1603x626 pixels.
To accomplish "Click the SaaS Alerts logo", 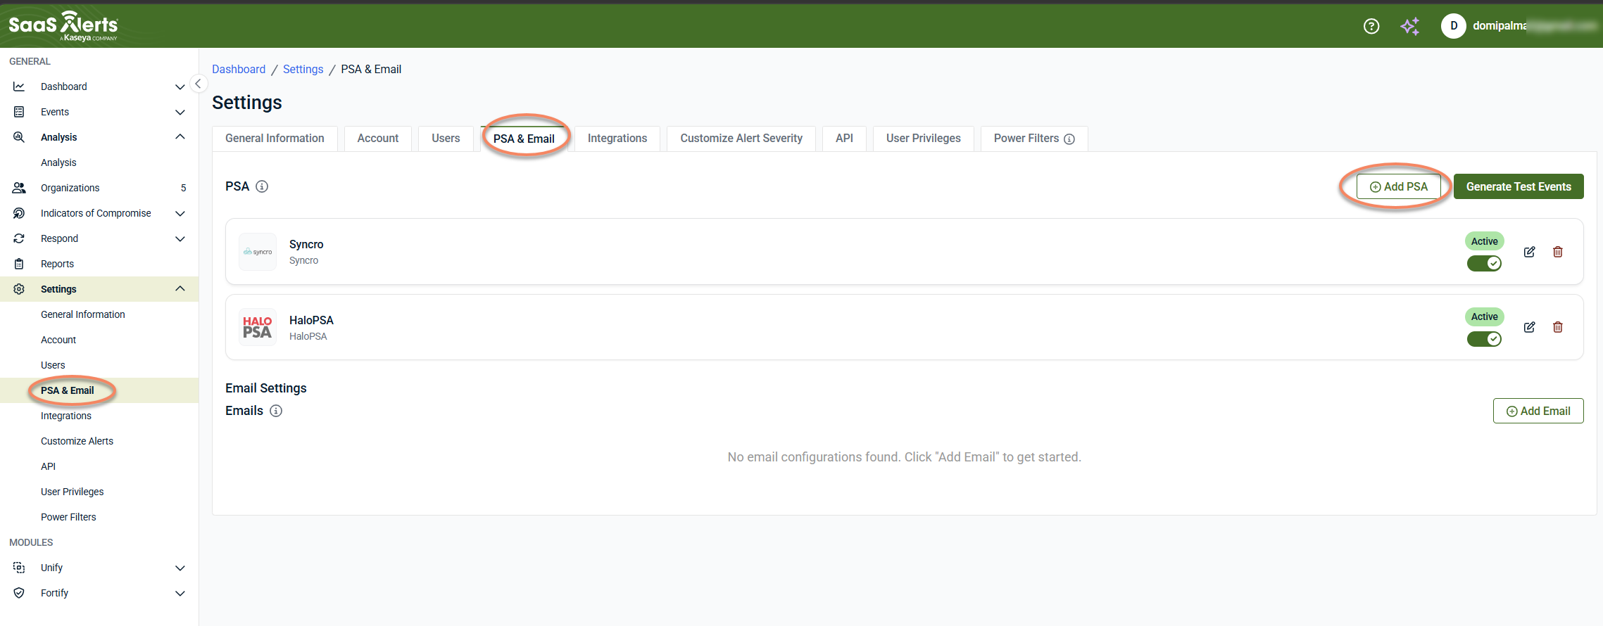I will coord(63,26).
